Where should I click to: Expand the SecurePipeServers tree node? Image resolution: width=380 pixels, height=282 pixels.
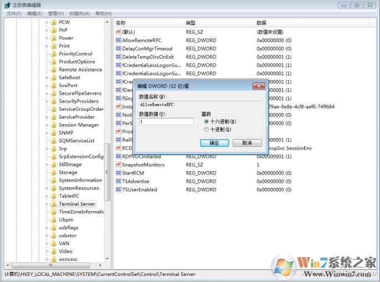tap(47, 93)
